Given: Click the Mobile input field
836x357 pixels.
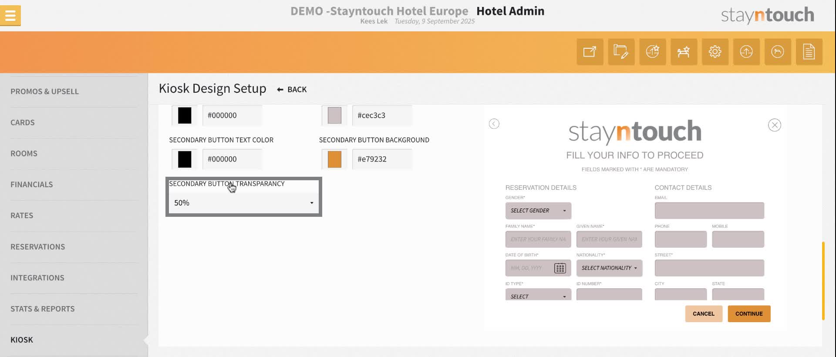Looking at the screenshot, I should click(738, 239).
